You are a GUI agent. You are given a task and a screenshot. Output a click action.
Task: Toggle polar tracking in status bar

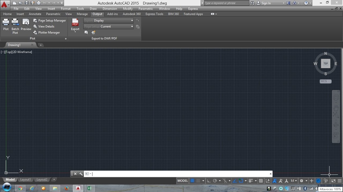click(215, 181)
